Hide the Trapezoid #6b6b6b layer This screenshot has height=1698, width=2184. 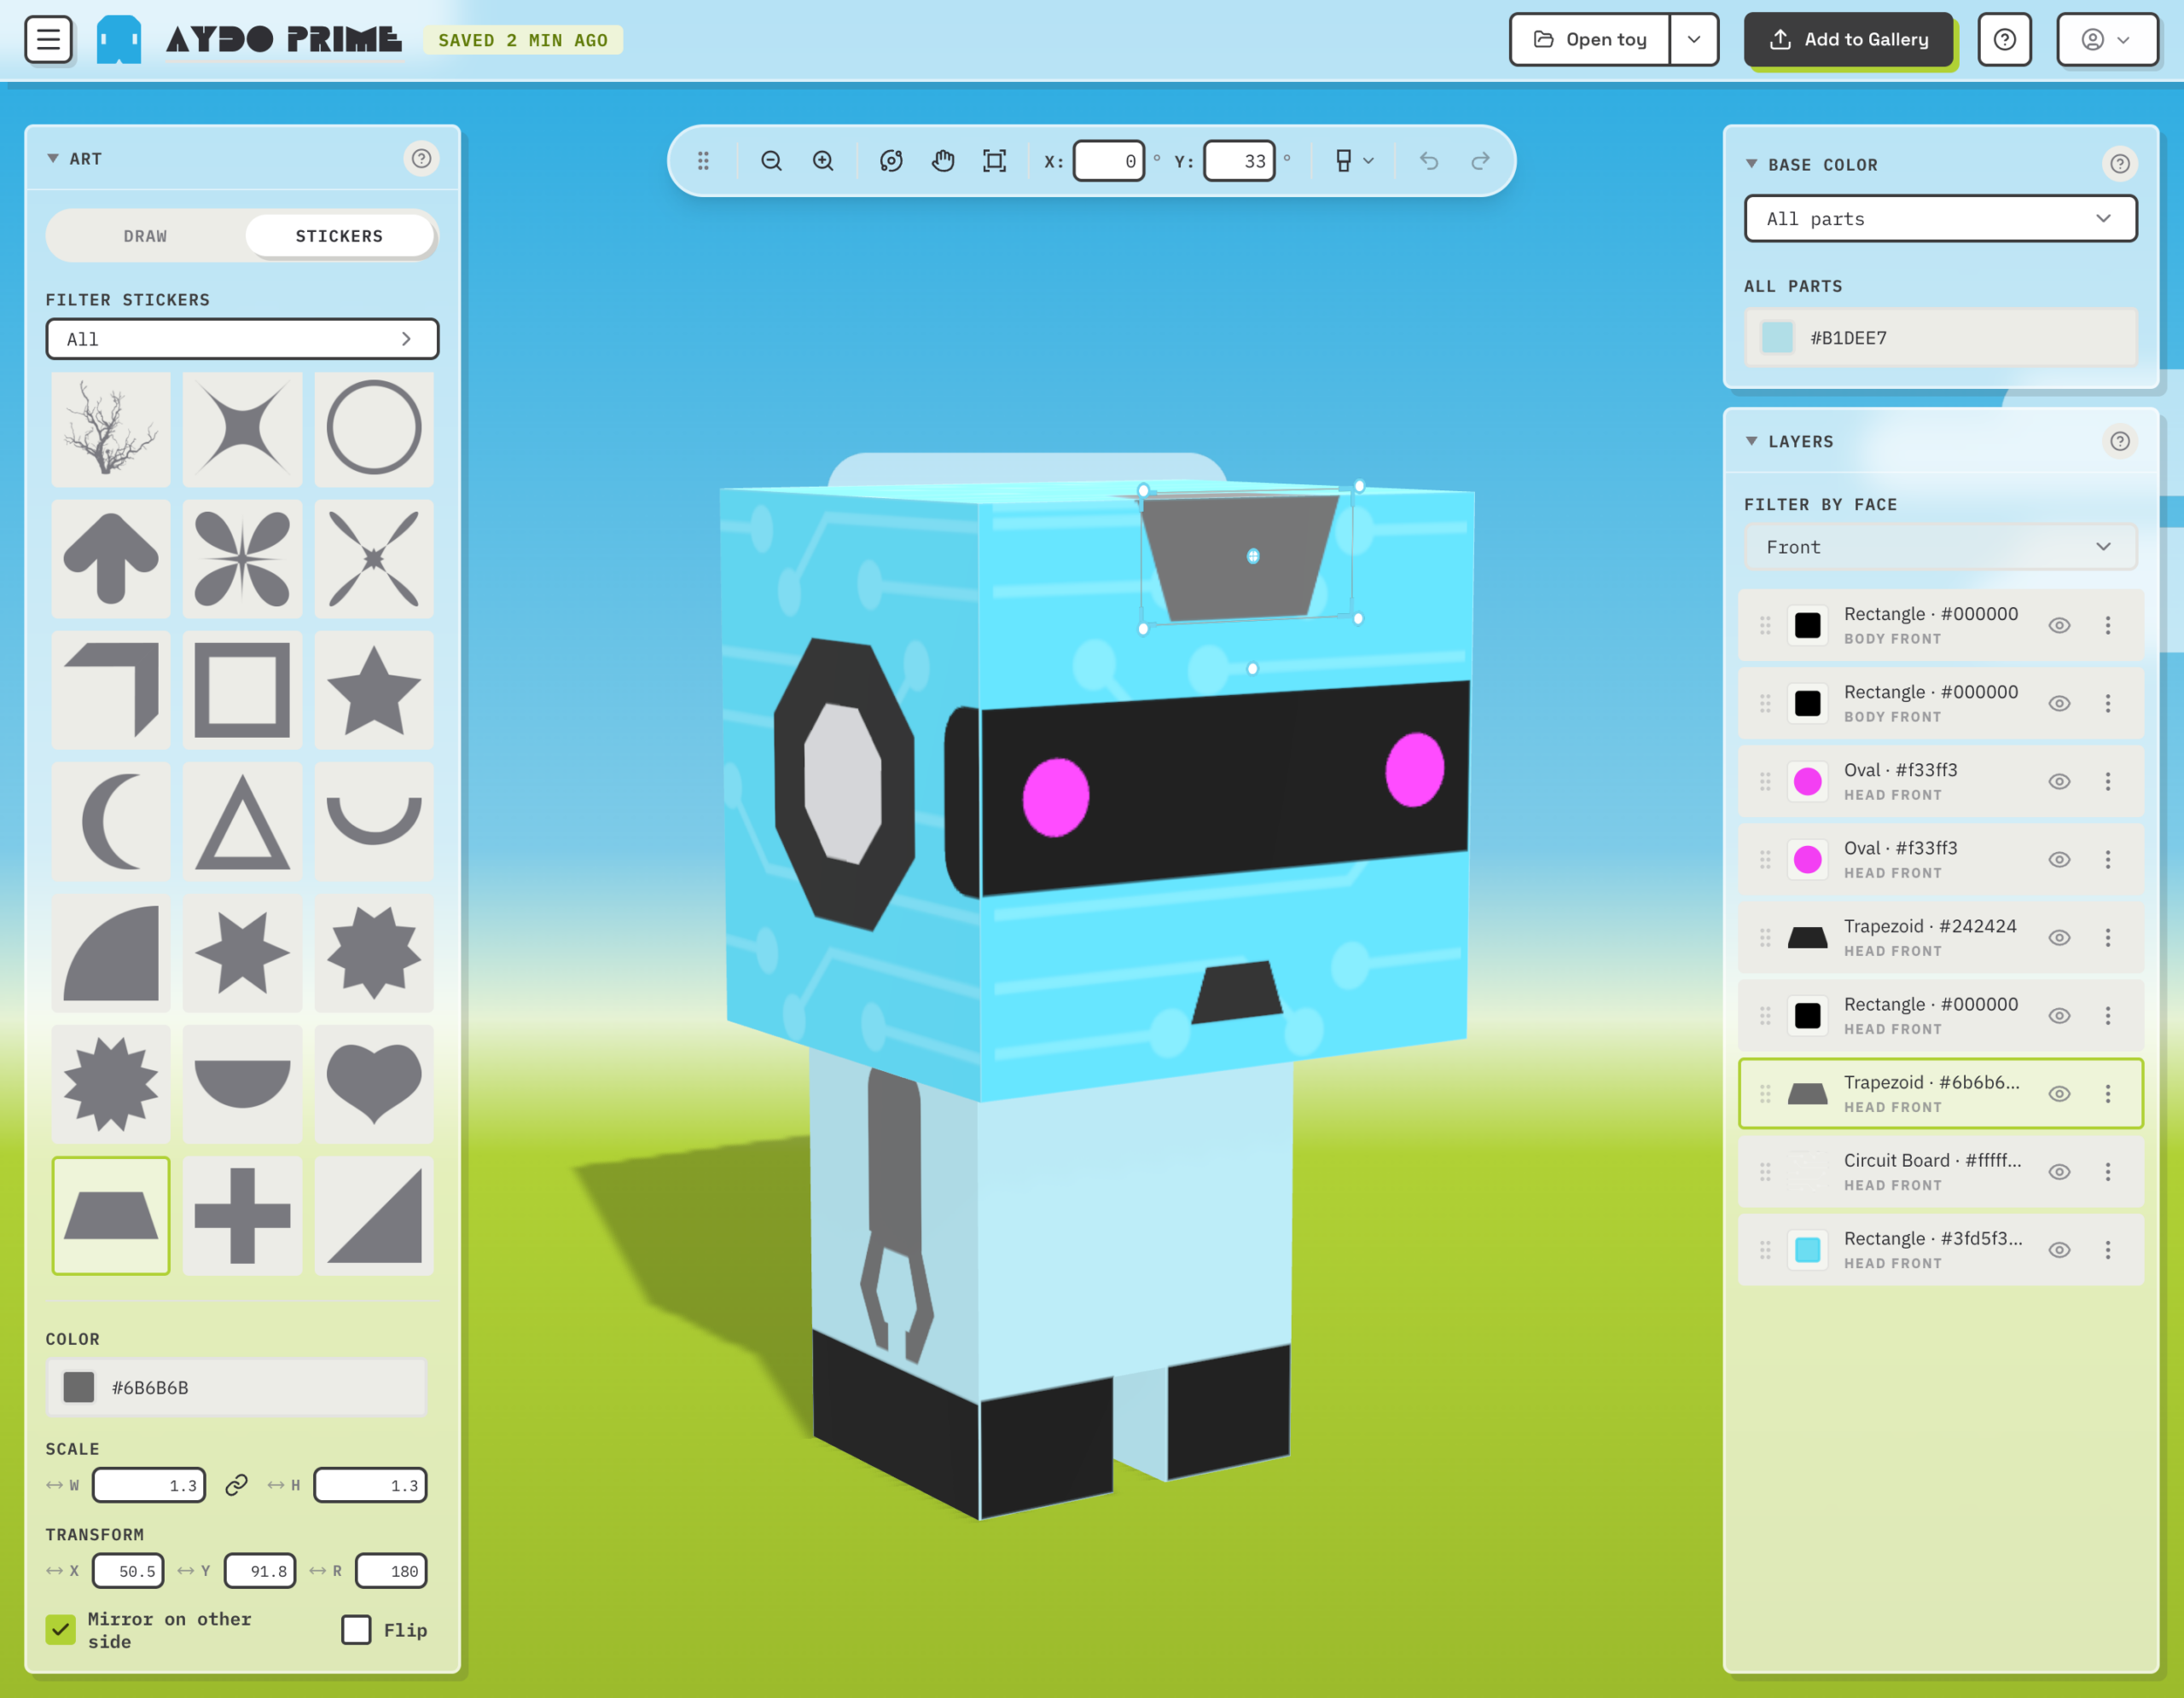2059,1094
